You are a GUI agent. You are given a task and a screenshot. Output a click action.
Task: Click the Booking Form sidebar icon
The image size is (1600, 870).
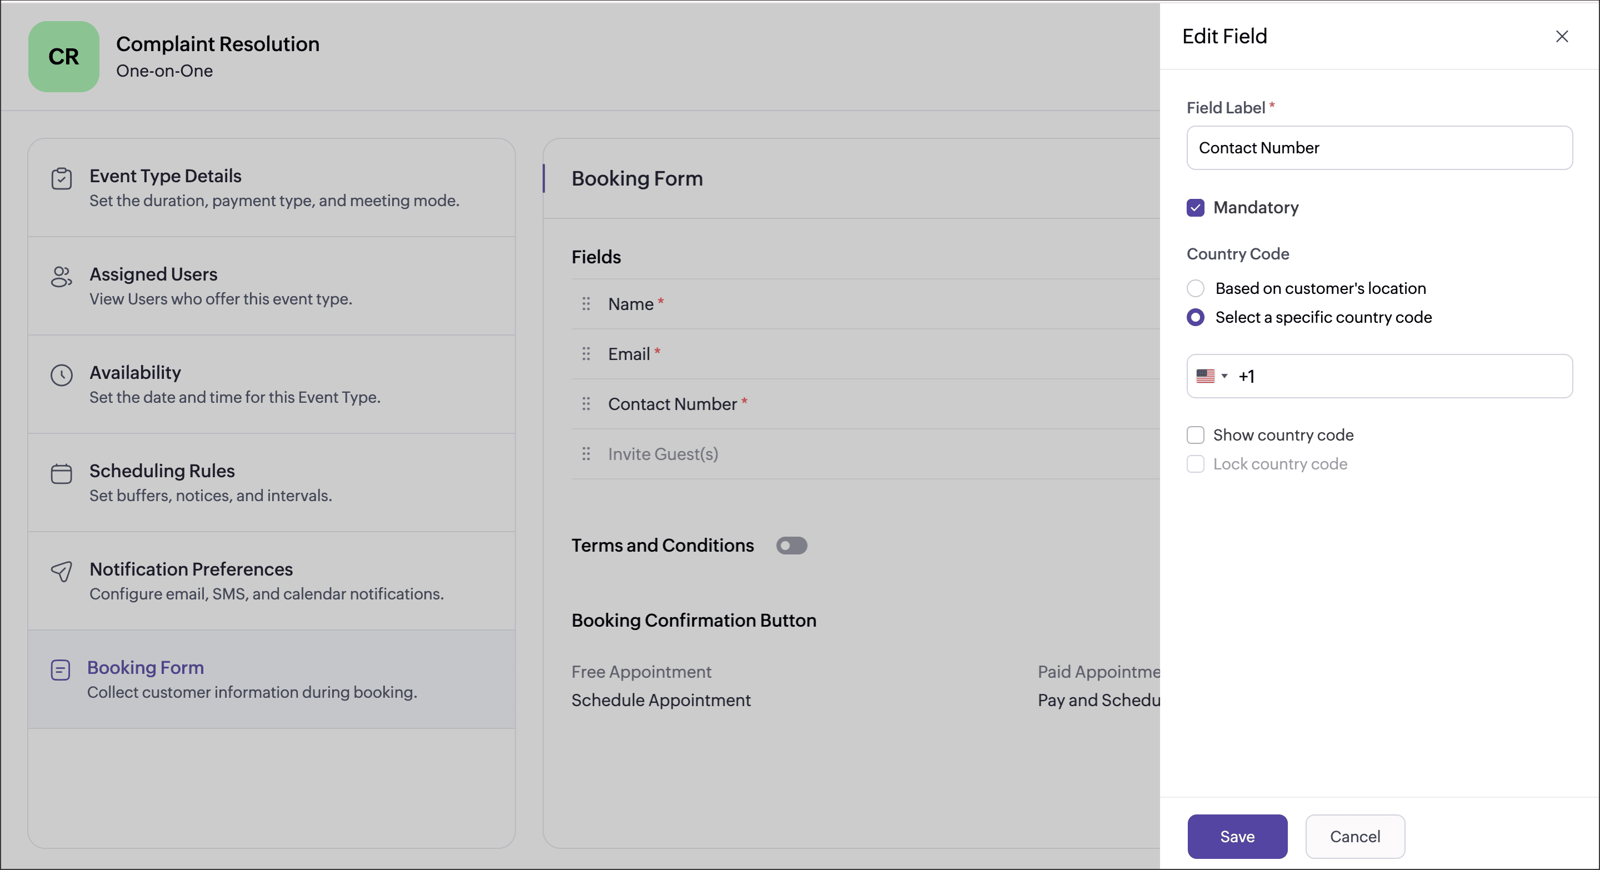(x=60, y=670)
